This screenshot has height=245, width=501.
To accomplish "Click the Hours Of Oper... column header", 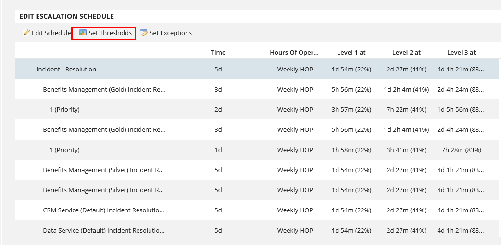I will coord(294,53).
